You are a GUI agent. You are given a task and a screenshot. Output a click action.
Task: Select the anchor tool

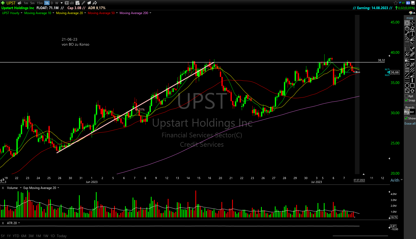[412, 49]
